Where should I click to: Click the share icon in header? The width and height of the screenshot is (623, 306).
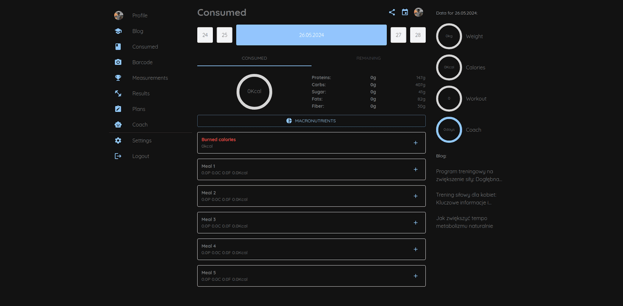(x=391, y=12)
